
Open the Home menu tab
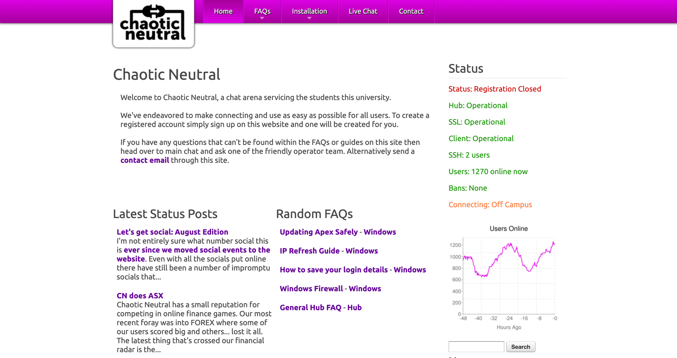(x=223, y=11)
